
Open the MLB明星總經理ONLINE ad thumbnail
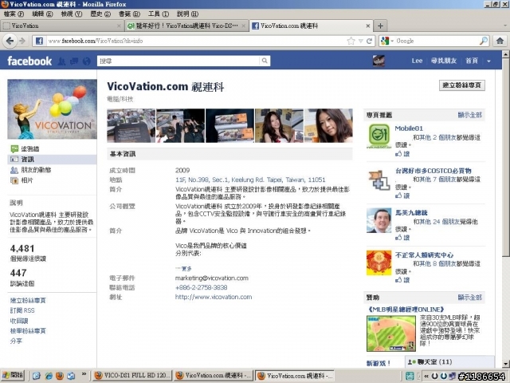pyautogui.click(x=391, y=334)
